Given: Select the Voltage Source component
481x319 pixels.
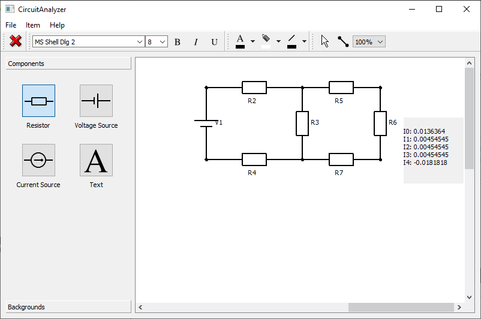Looking at the screenshot, I should (x=96, y=101).
